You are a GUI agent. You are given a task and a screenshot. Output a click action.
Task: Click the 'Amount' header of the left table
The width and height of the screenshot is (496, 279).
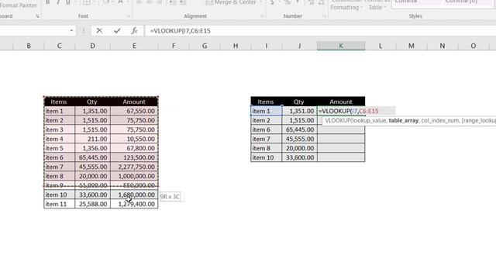click(x=134, y=102)
